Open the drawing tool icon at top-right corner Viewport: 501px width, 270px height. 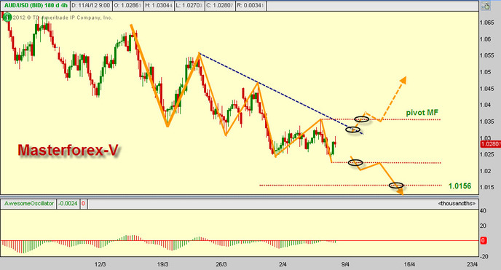486,6
